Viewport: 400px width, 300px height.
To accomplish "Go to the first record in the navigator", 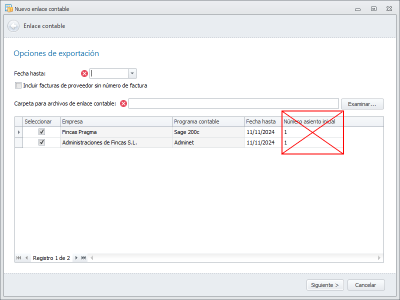I will 19,258.
